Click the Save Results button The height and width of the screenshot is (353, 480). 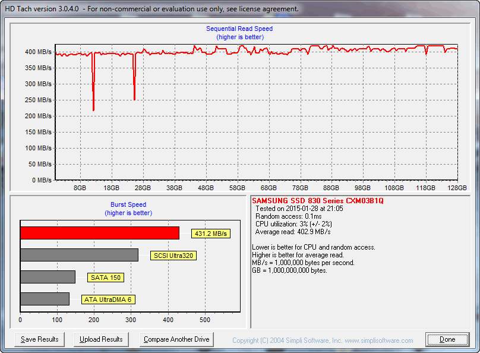(x=39, y=339)
